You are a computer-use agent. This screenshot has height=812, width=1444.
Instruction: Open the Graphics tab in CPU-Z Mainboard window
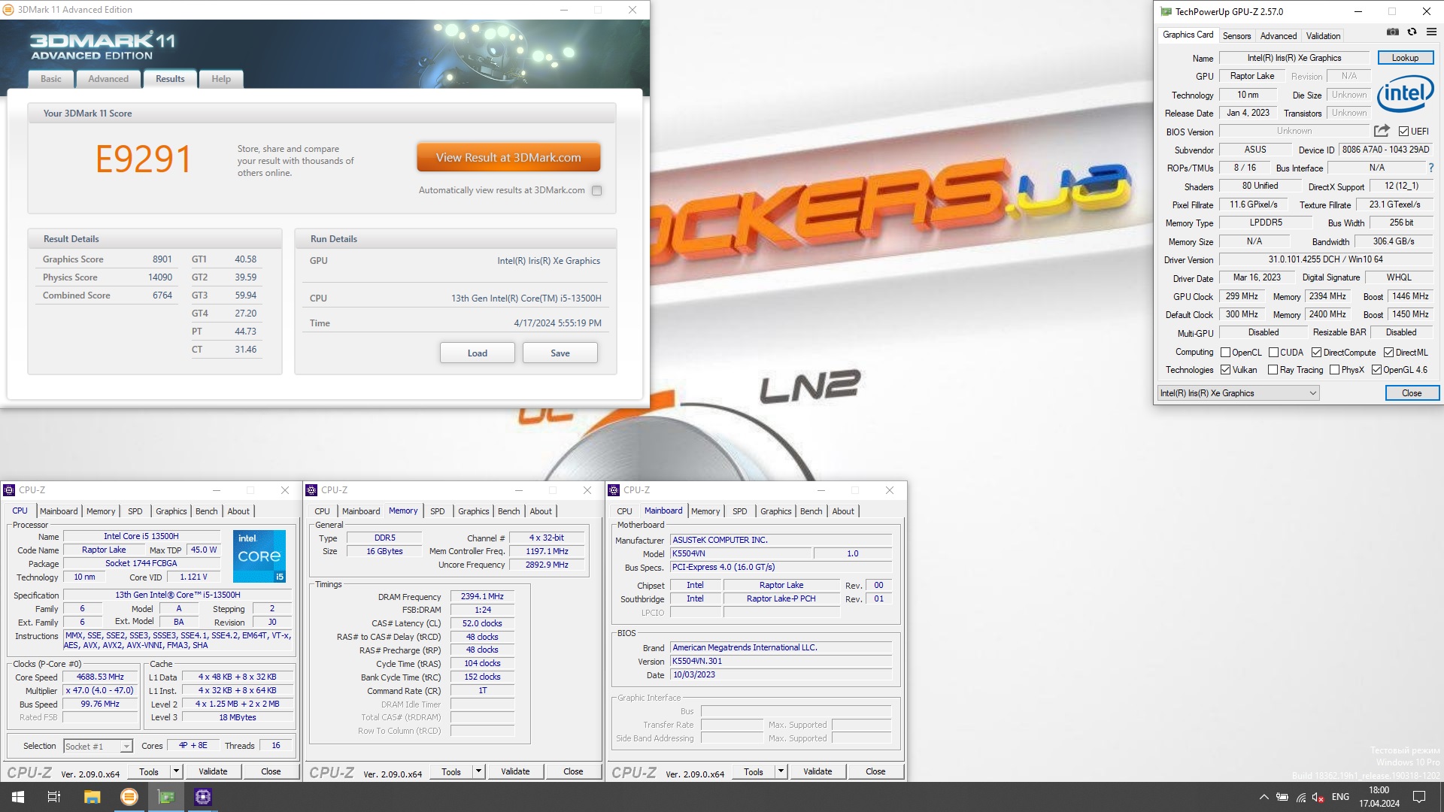tap(775, 511)
